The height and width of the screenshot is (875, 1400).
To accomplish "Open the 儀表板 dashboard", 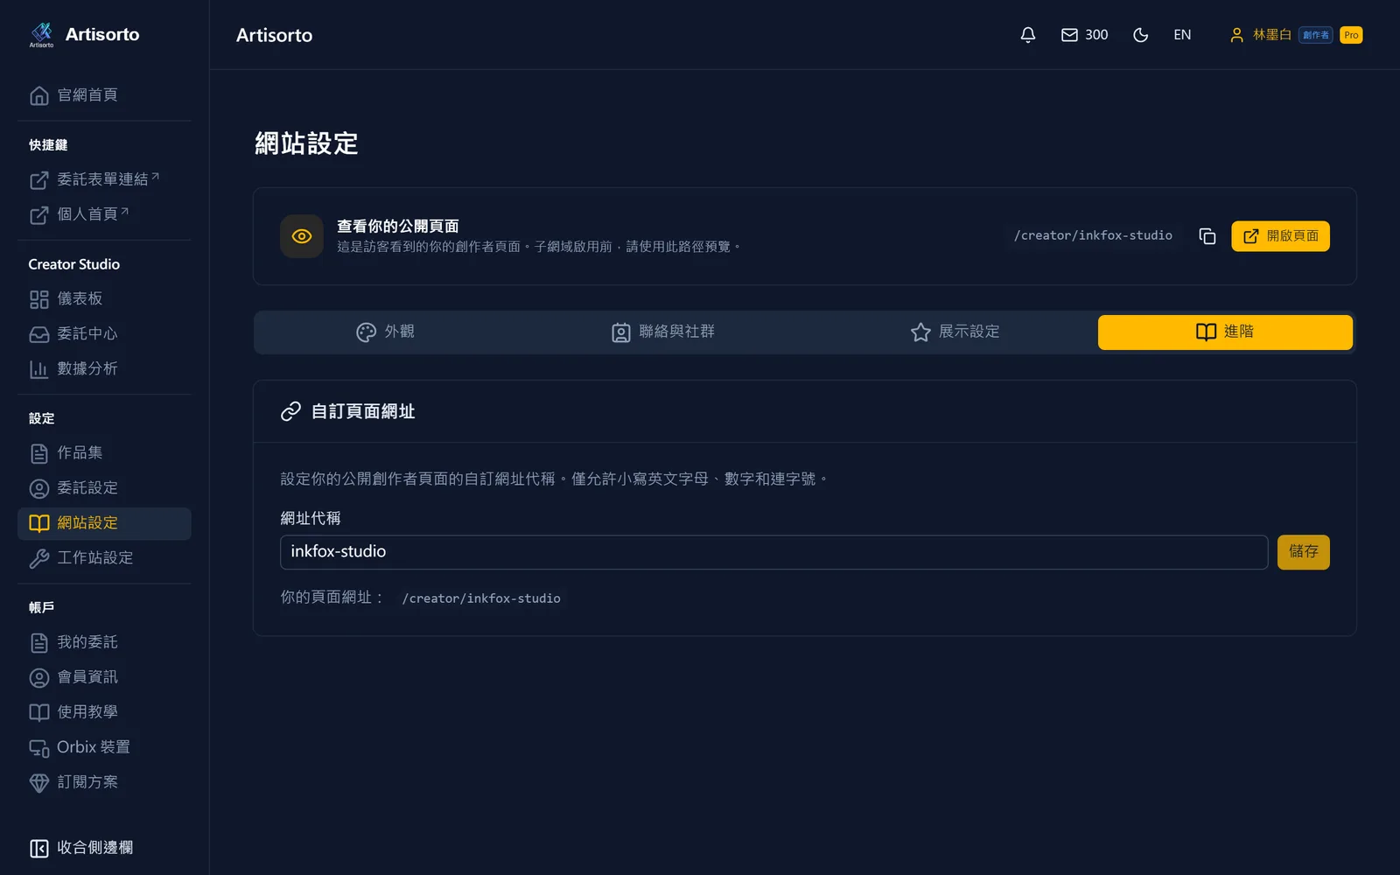I will coord(104,299).
